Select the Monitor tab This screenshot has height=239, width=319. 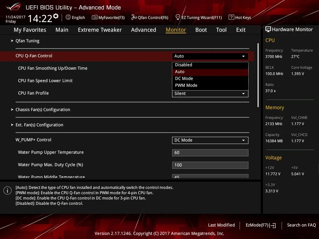click(176, 30)
